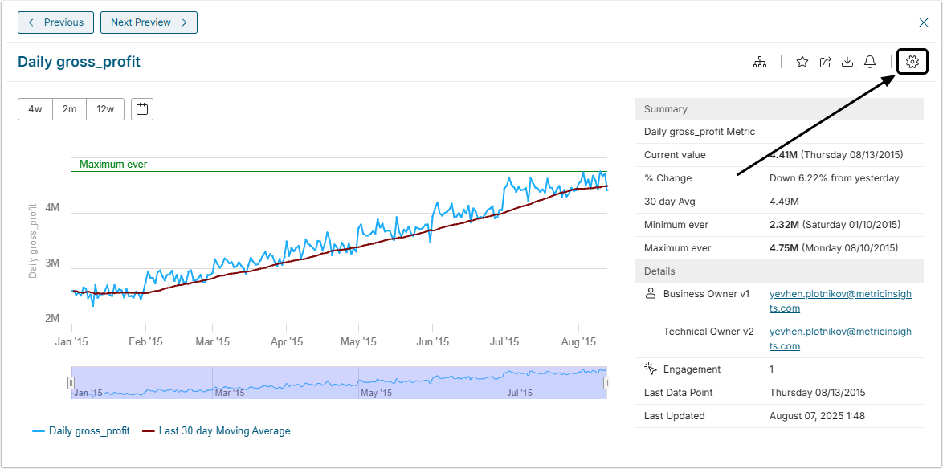Select the 4w time range

coord(35,109)
